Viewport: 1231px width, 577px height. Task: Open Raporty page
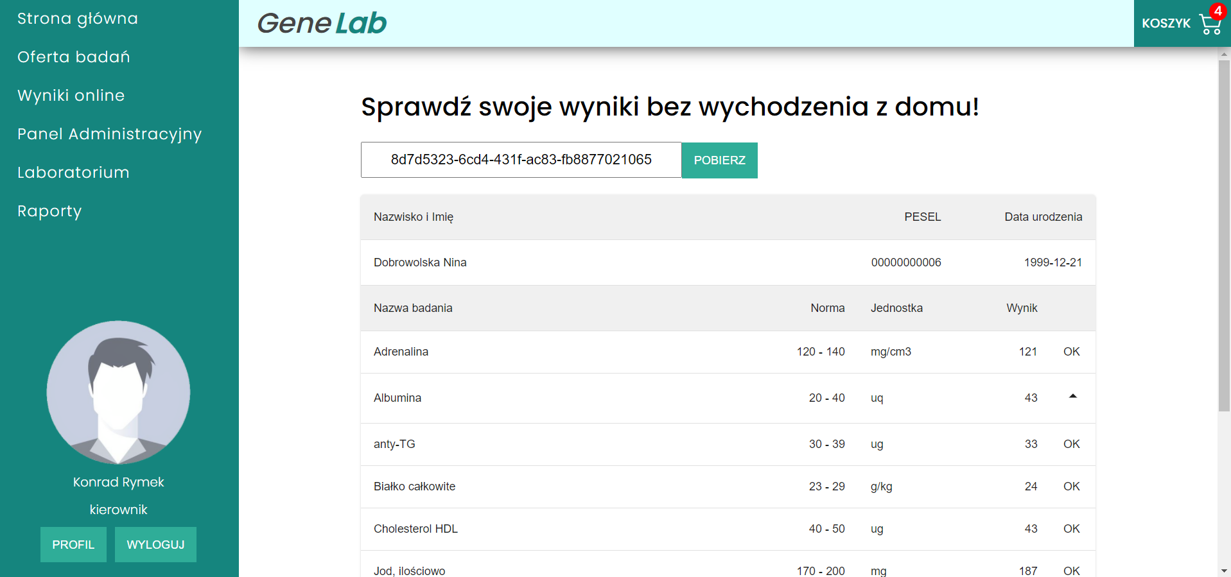tap(49, 211)
